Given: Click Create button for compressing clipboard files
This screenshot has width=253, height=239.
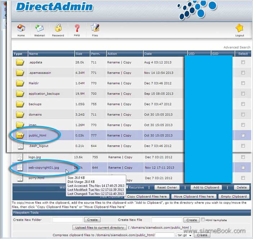Looking at the screenshot, I should pos(202,235).
